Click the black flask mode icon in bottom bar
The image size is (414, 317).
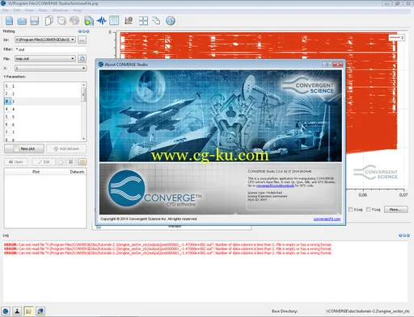tap(17, 311)
